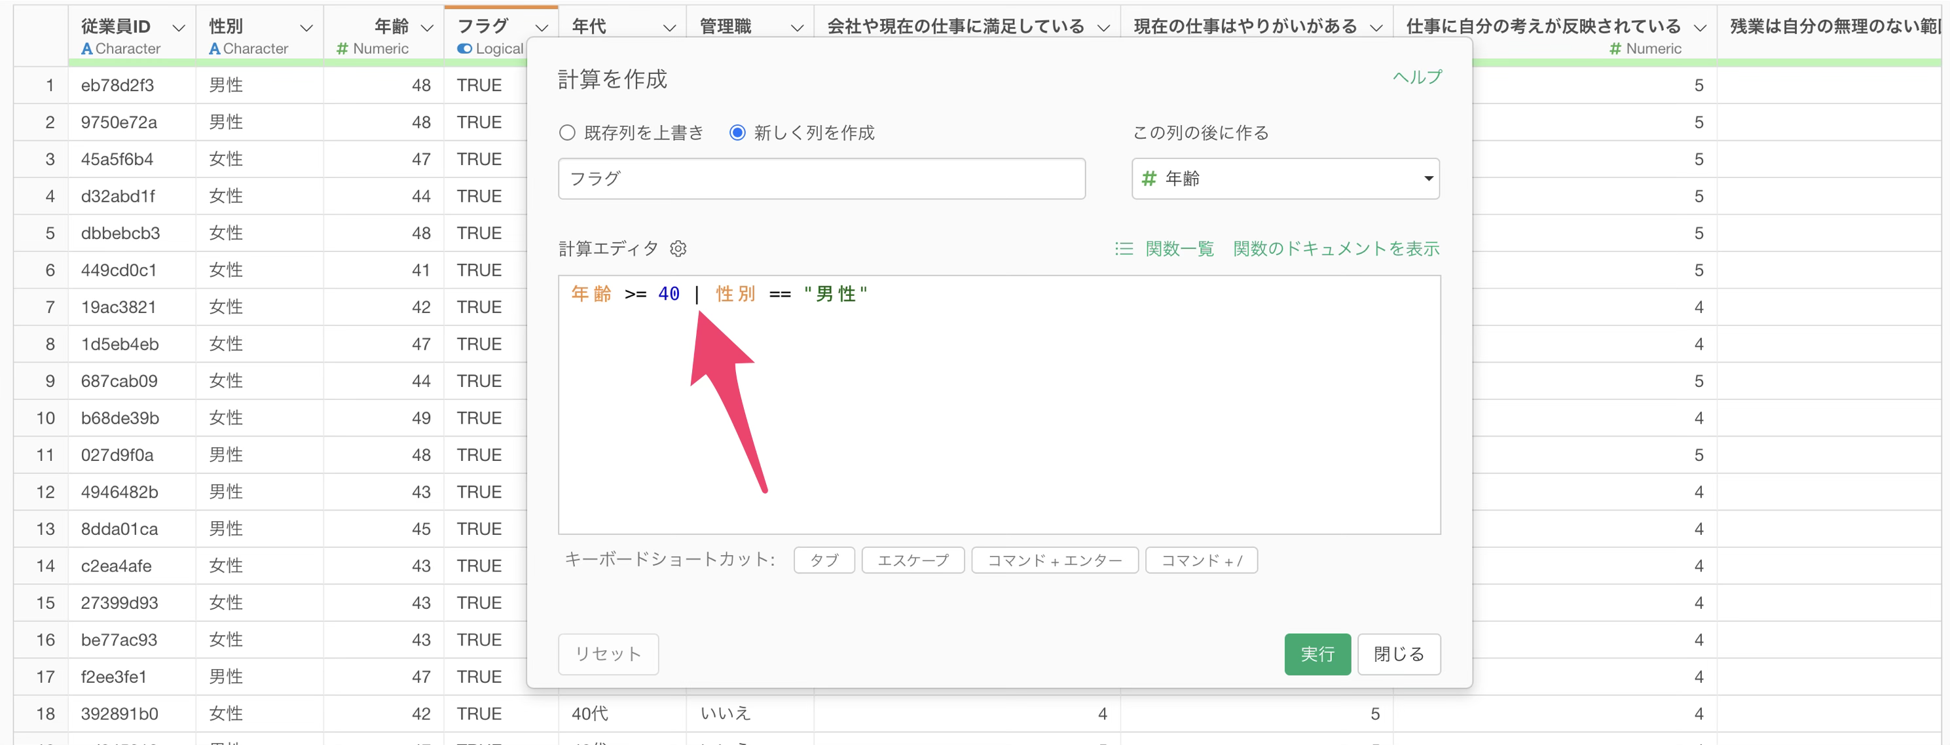Open calculation editor settings gear

pyautogui.click(x=678, y=248)
